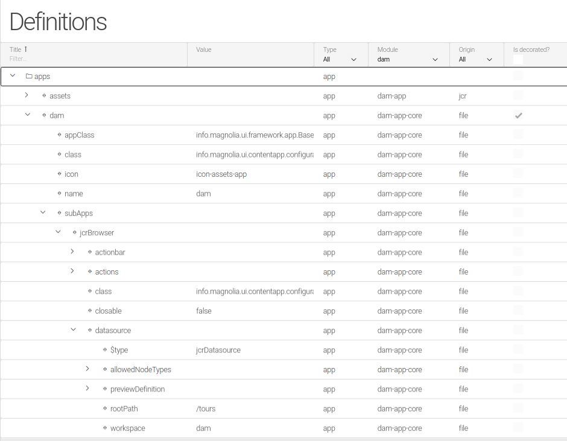This screenshot has height=441, width=567.
Task: Expand the actionbar node
Action: pos(72,252)
